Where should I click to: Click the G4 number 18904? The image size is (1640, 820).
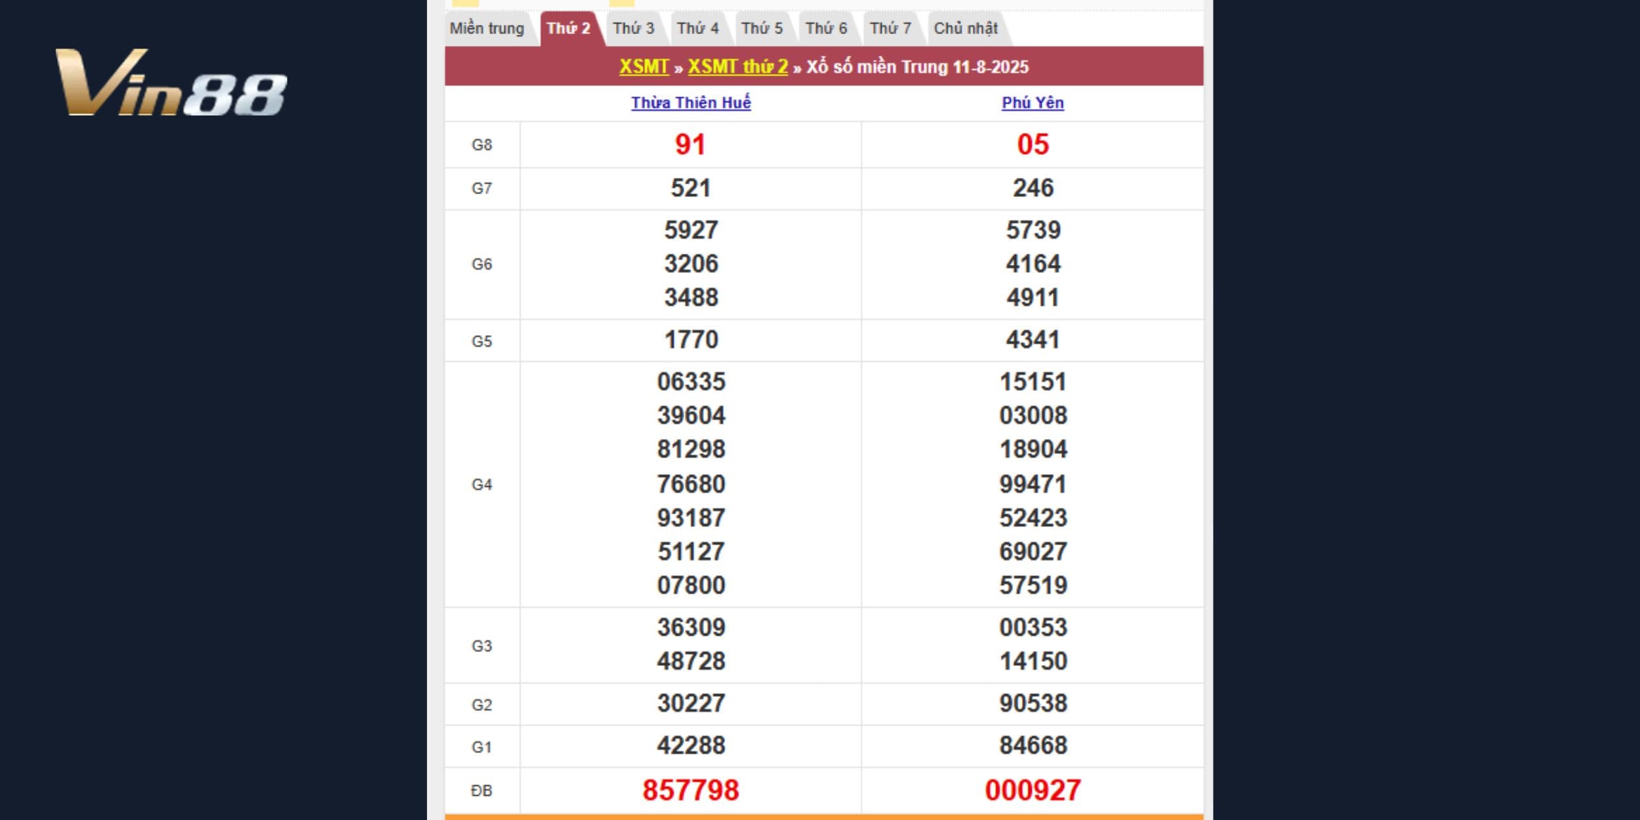coord(1033,449)
